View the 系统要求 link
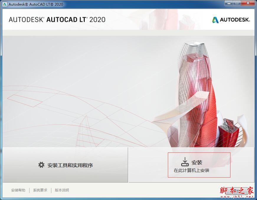The image size is (257, 200). (40, 190)
